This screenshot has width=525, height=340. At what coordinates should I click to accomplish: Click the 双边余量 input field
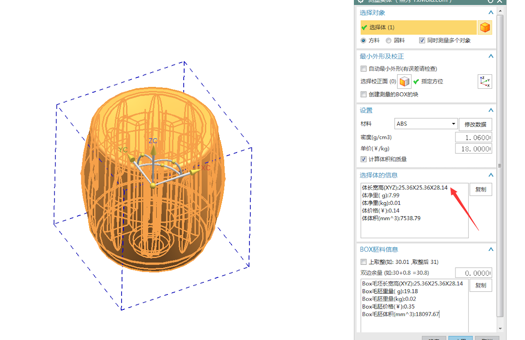pos(473,273)
